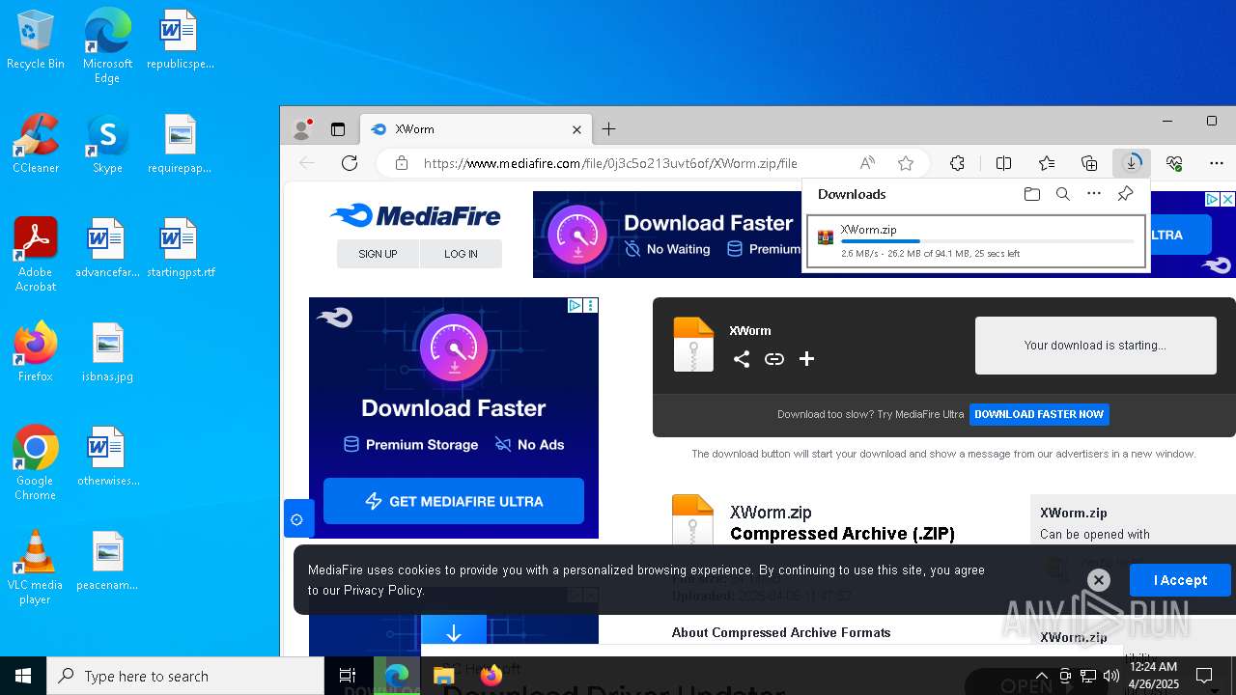Toggle Split screen icon in Edge toolbar
This screenshot has width=1236, height=695.
[1003, 163]
